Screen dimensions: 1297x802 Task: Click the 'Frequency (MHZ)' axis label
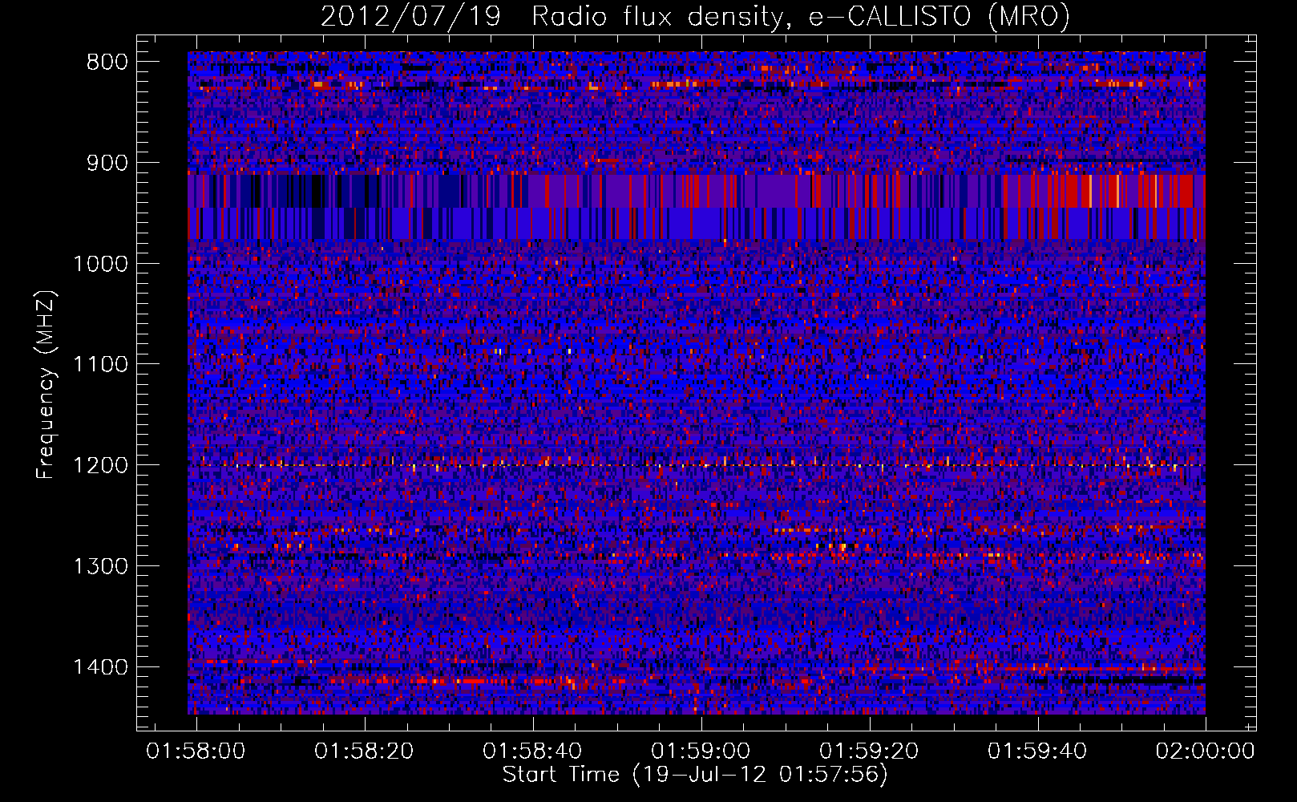(46, 385)
